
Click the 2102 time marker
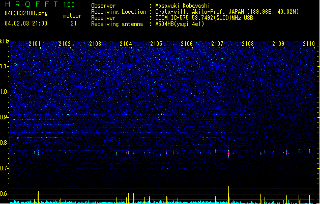pyautogui.click(x=65, y=43)
